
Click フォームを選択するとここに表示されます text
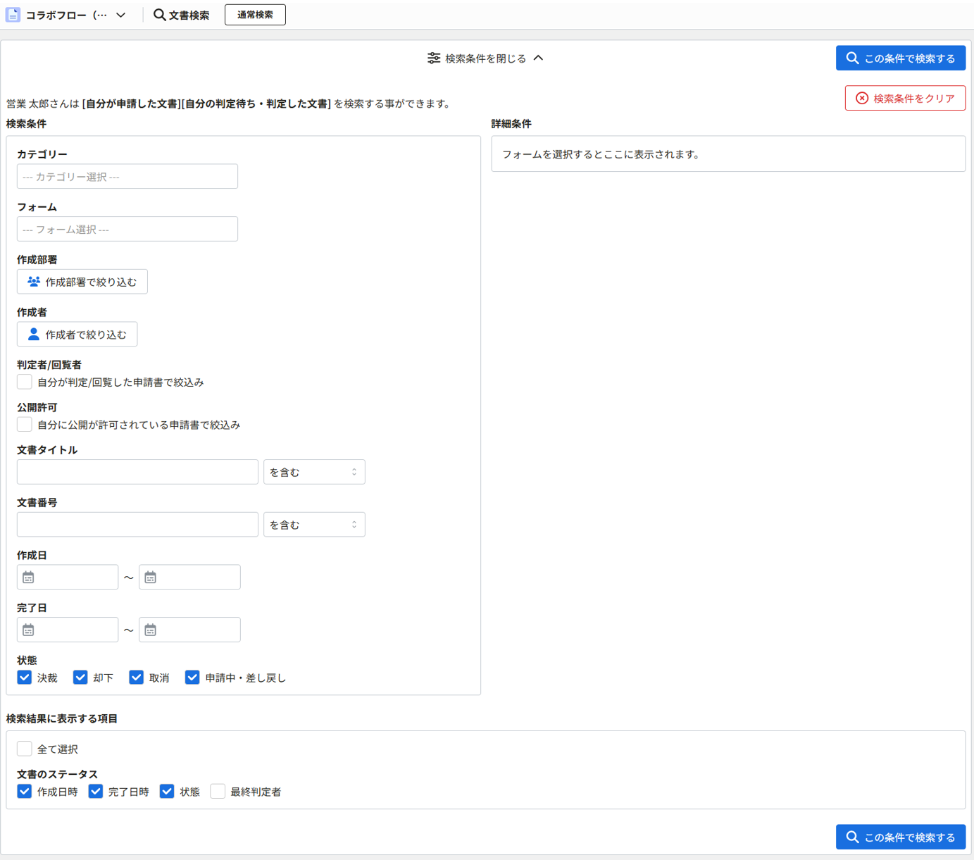pyautogui.click(x=601, y=154)
